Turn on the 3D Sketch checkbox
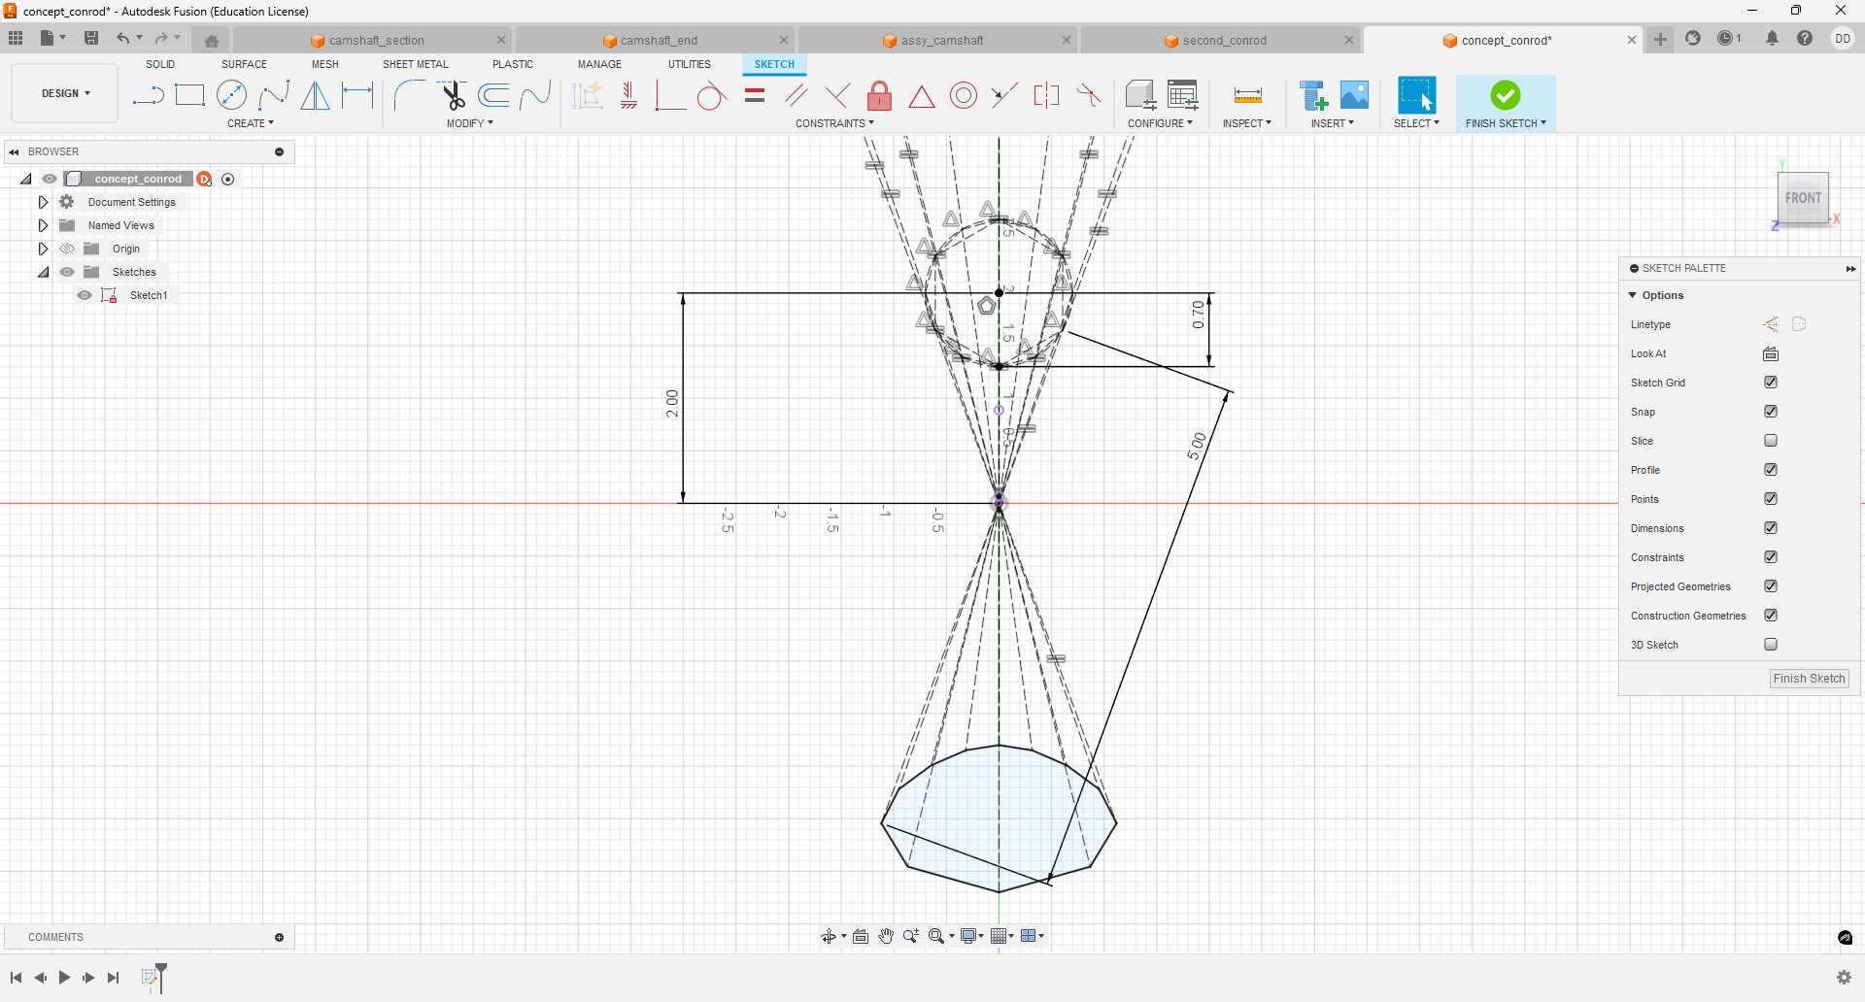Viewport: 1865px width, 1002px height. point(1771,645)
